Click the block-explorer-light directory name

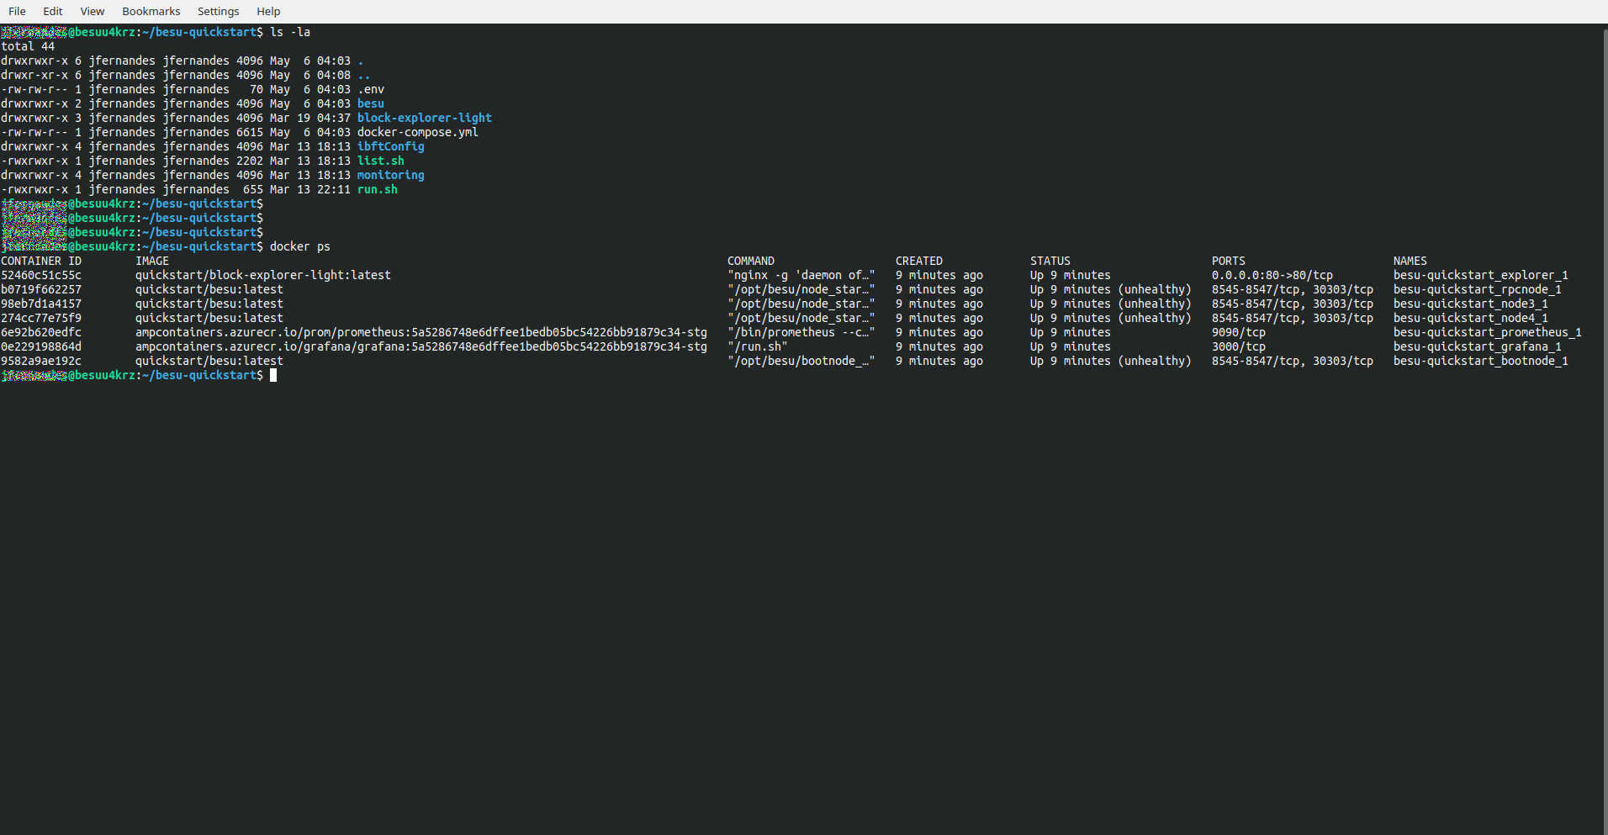click(x=424, y=118)
